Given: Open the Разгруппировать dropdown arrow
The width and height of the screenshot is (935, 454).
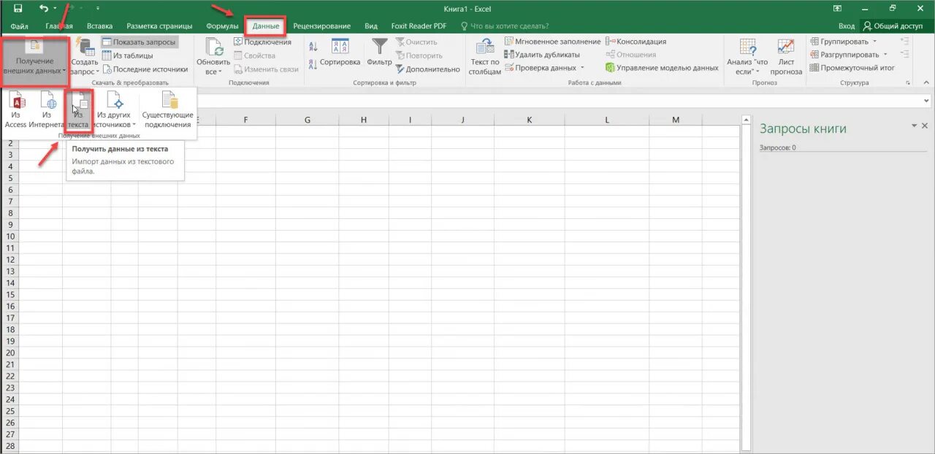Looking at the screenshot, I should point(885,55).
